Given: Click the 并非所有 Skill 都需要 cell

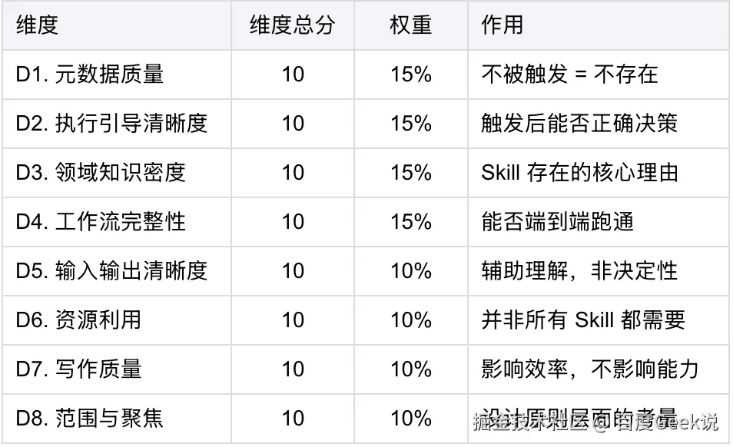Looking at the screenshot, I should (x=583, y=320).
